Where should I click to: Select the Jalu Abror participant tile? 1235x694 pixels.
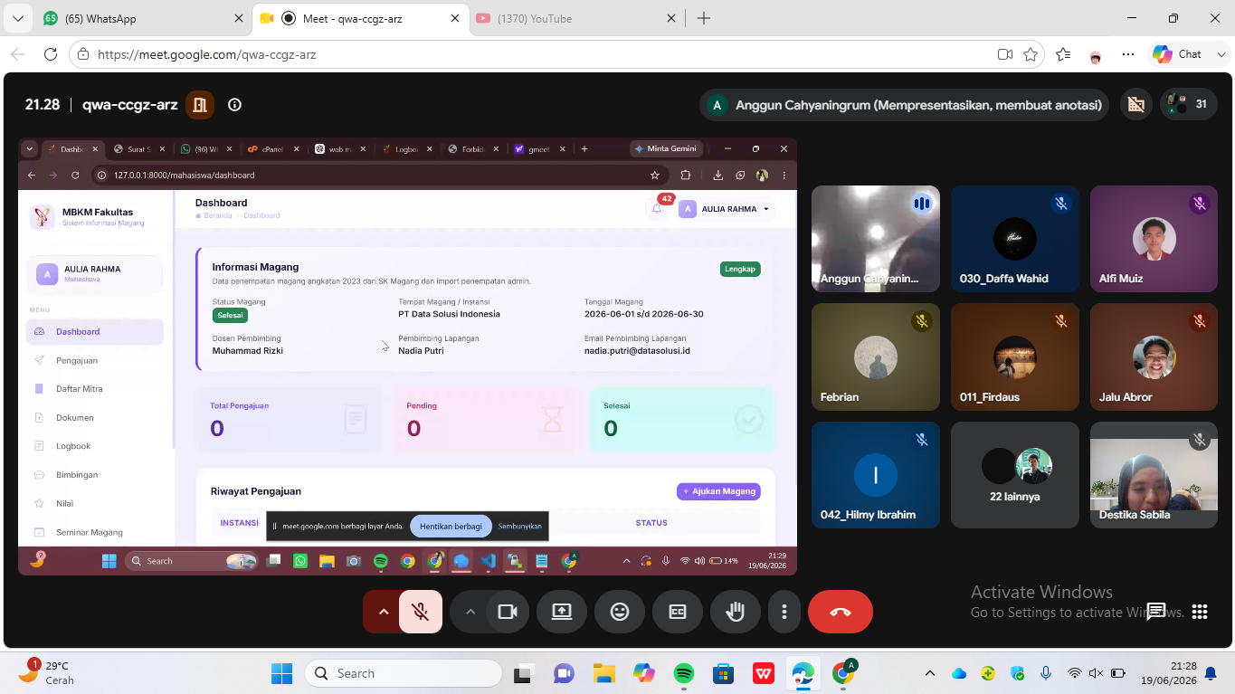1154,357
